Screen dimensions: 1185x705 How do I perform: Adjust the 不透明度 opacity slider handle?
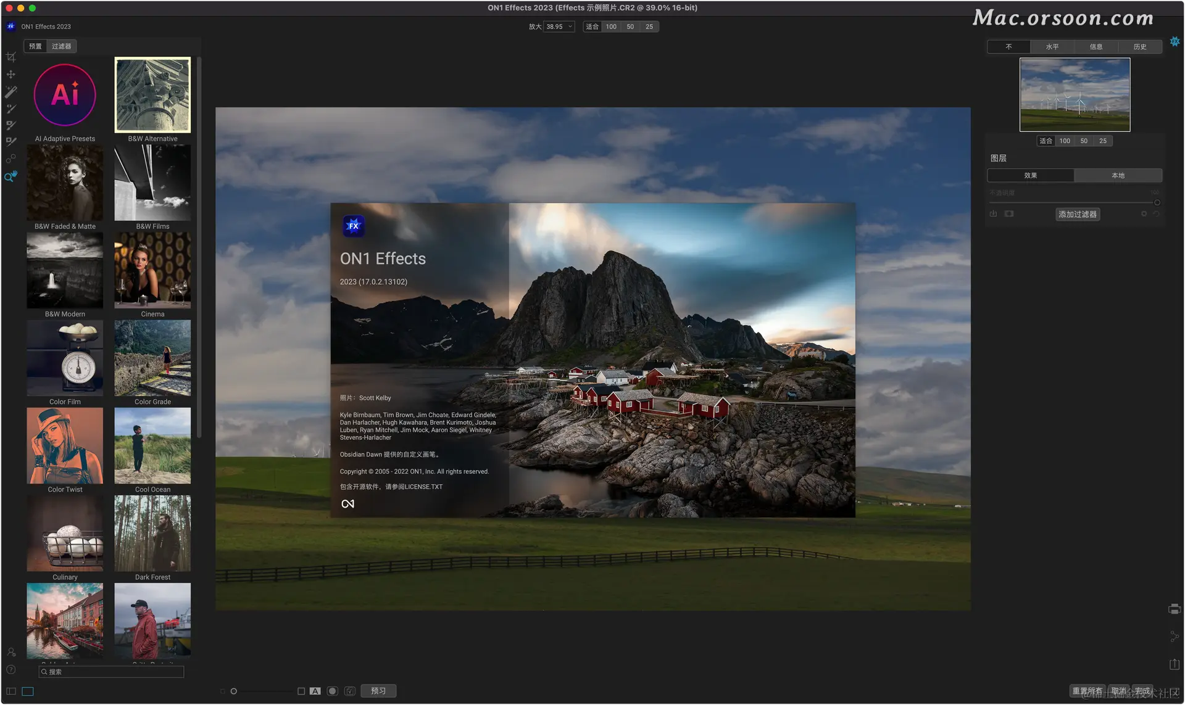coord(1157,203)
